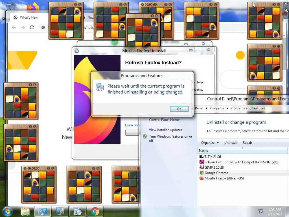Click the Mozilla Firefox program icon in list
This screenshot has width=289, height=217.
click(x=202, y=178)
